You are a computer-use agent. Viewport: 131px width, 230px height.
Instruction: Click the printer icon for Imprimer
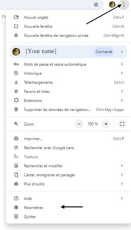pyautogui.click(x=16, y=139)
